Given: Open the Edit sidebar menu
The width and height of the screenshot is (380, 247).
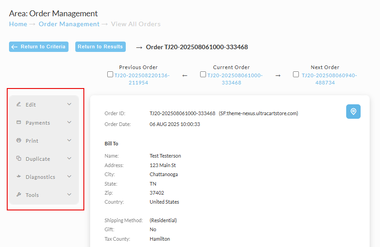Looking at the screenshot, I should [44, 104].
